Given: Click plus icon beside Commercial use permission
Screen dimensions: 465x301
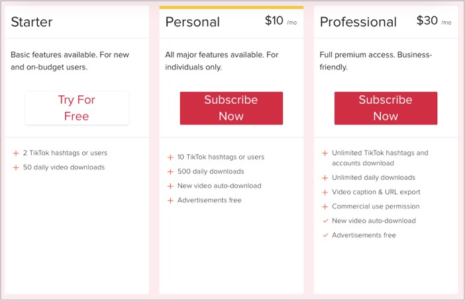Looking at the screenshot, I should coord(325,206).
